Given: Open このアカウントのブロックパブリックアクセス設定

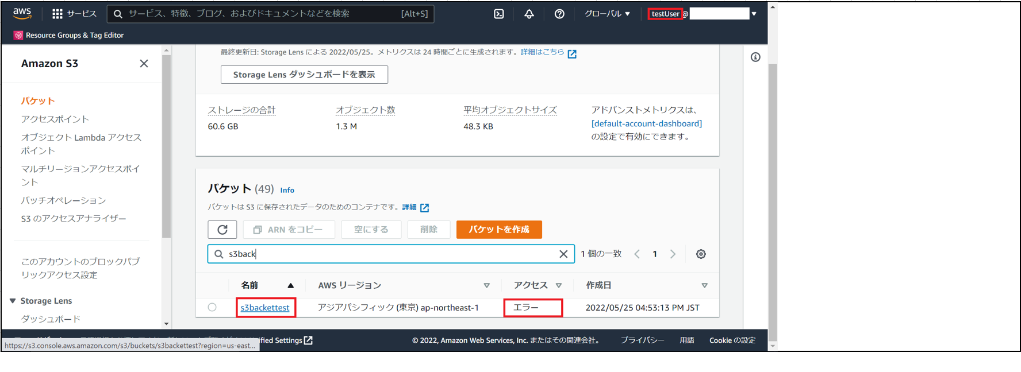Looking at the screenshot, I should (80, 268).
